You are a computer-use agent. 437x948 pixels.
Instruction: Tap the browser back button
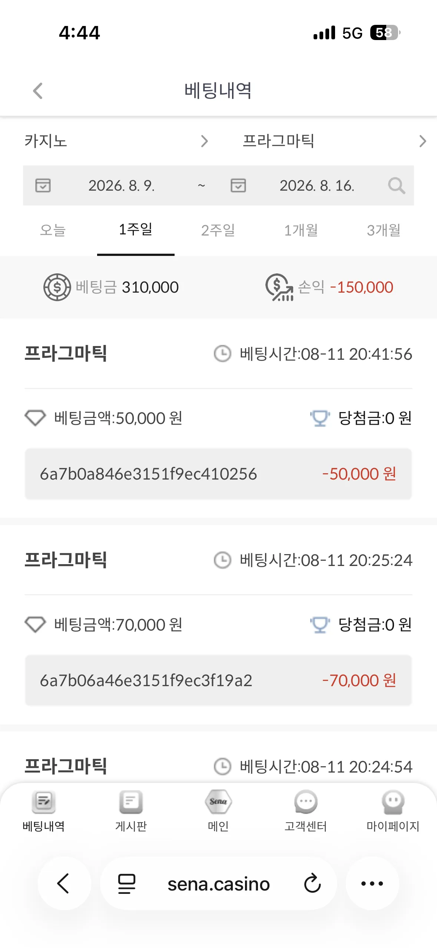click(x=64, y=883)
